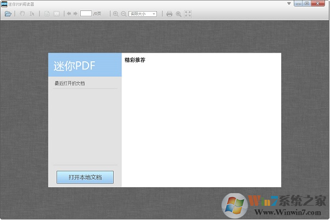Click the 打开本地文档 button
The image size is (330, 220).
(85, 177)
